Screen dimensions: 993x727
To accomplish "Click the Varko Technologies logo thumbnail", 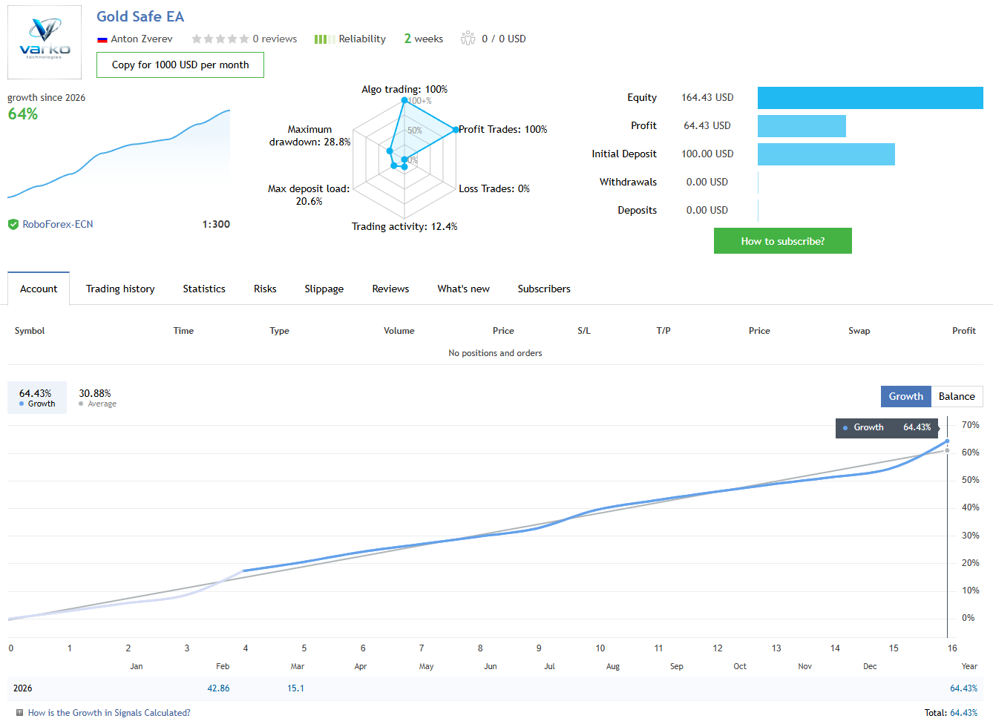I will tap(45, 42).
